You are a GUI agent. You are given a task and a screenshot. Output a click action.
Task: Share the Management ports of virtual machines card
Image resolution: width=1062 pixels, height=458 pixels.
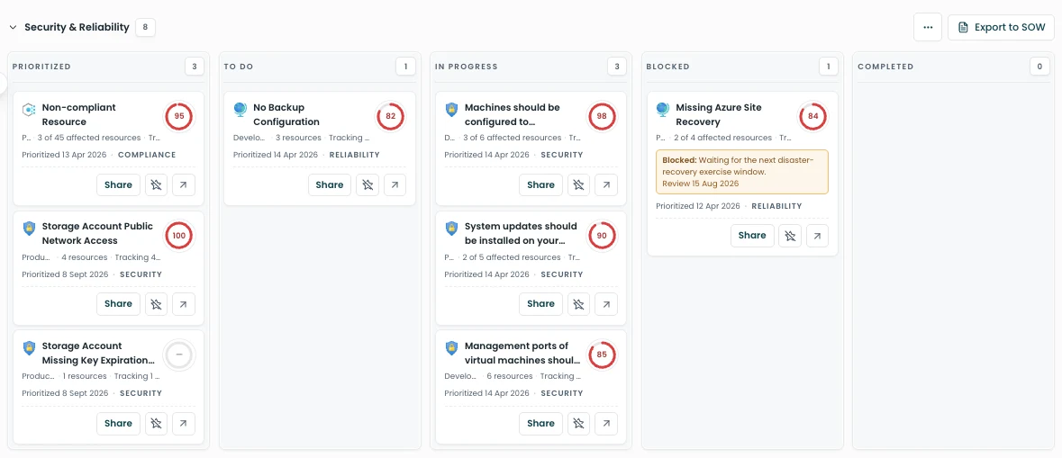(x=541, y=423)
